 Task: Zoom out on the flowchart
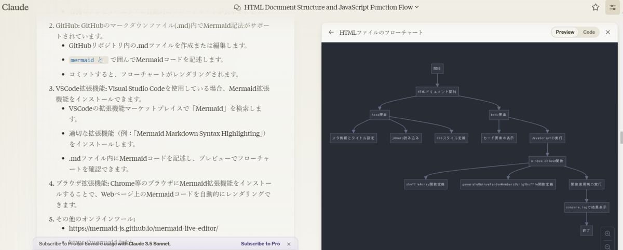click(x=607, y=246)
